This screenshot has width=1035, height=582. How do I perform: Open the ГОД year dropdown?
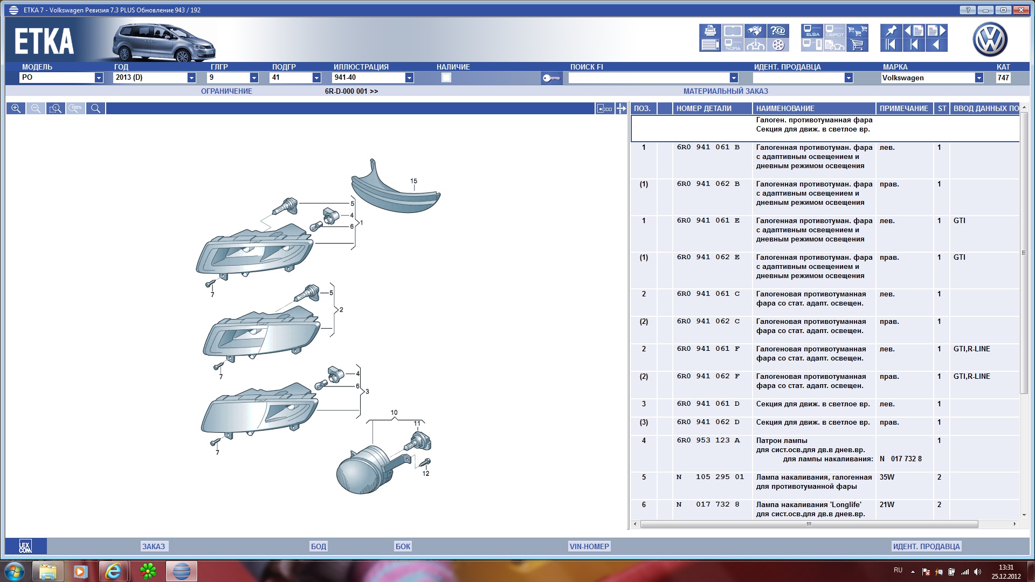pos(191,78)
